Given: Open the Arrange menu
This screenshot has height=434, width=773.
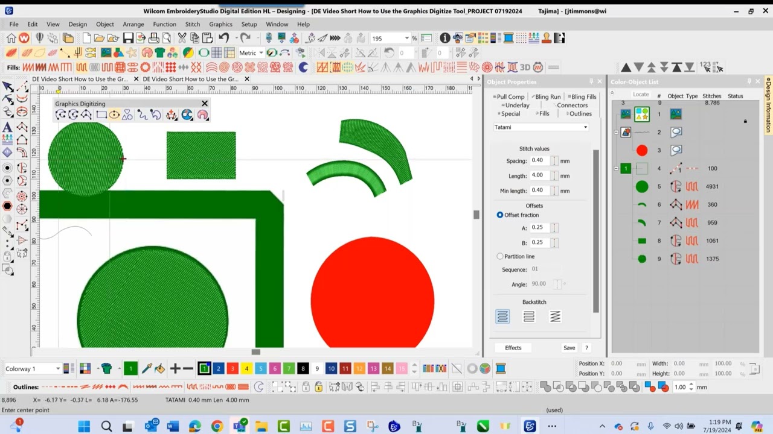Looking at the screenshot, I should [133, 24].
